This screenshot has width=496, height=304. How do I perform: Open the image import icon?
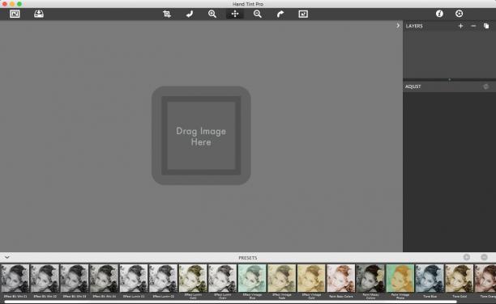(15, 14)
